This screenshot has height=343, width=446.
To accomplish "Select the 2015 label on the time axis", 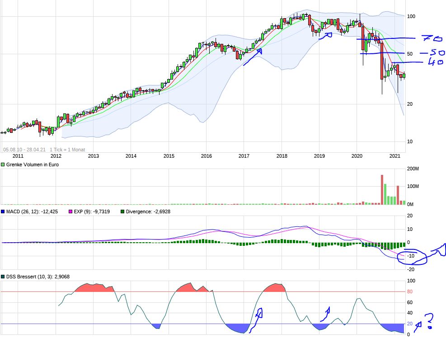I will pos(169,156).
